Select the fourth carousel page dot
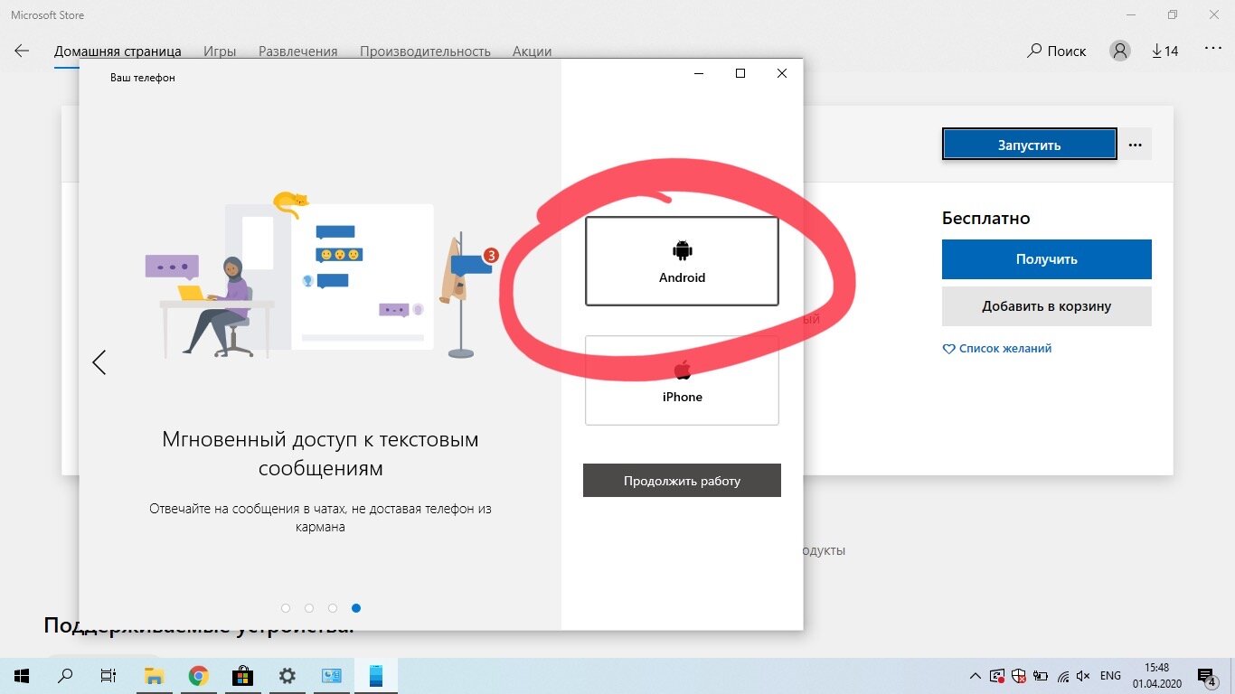The image size is (1235, 694). point(356,608)
